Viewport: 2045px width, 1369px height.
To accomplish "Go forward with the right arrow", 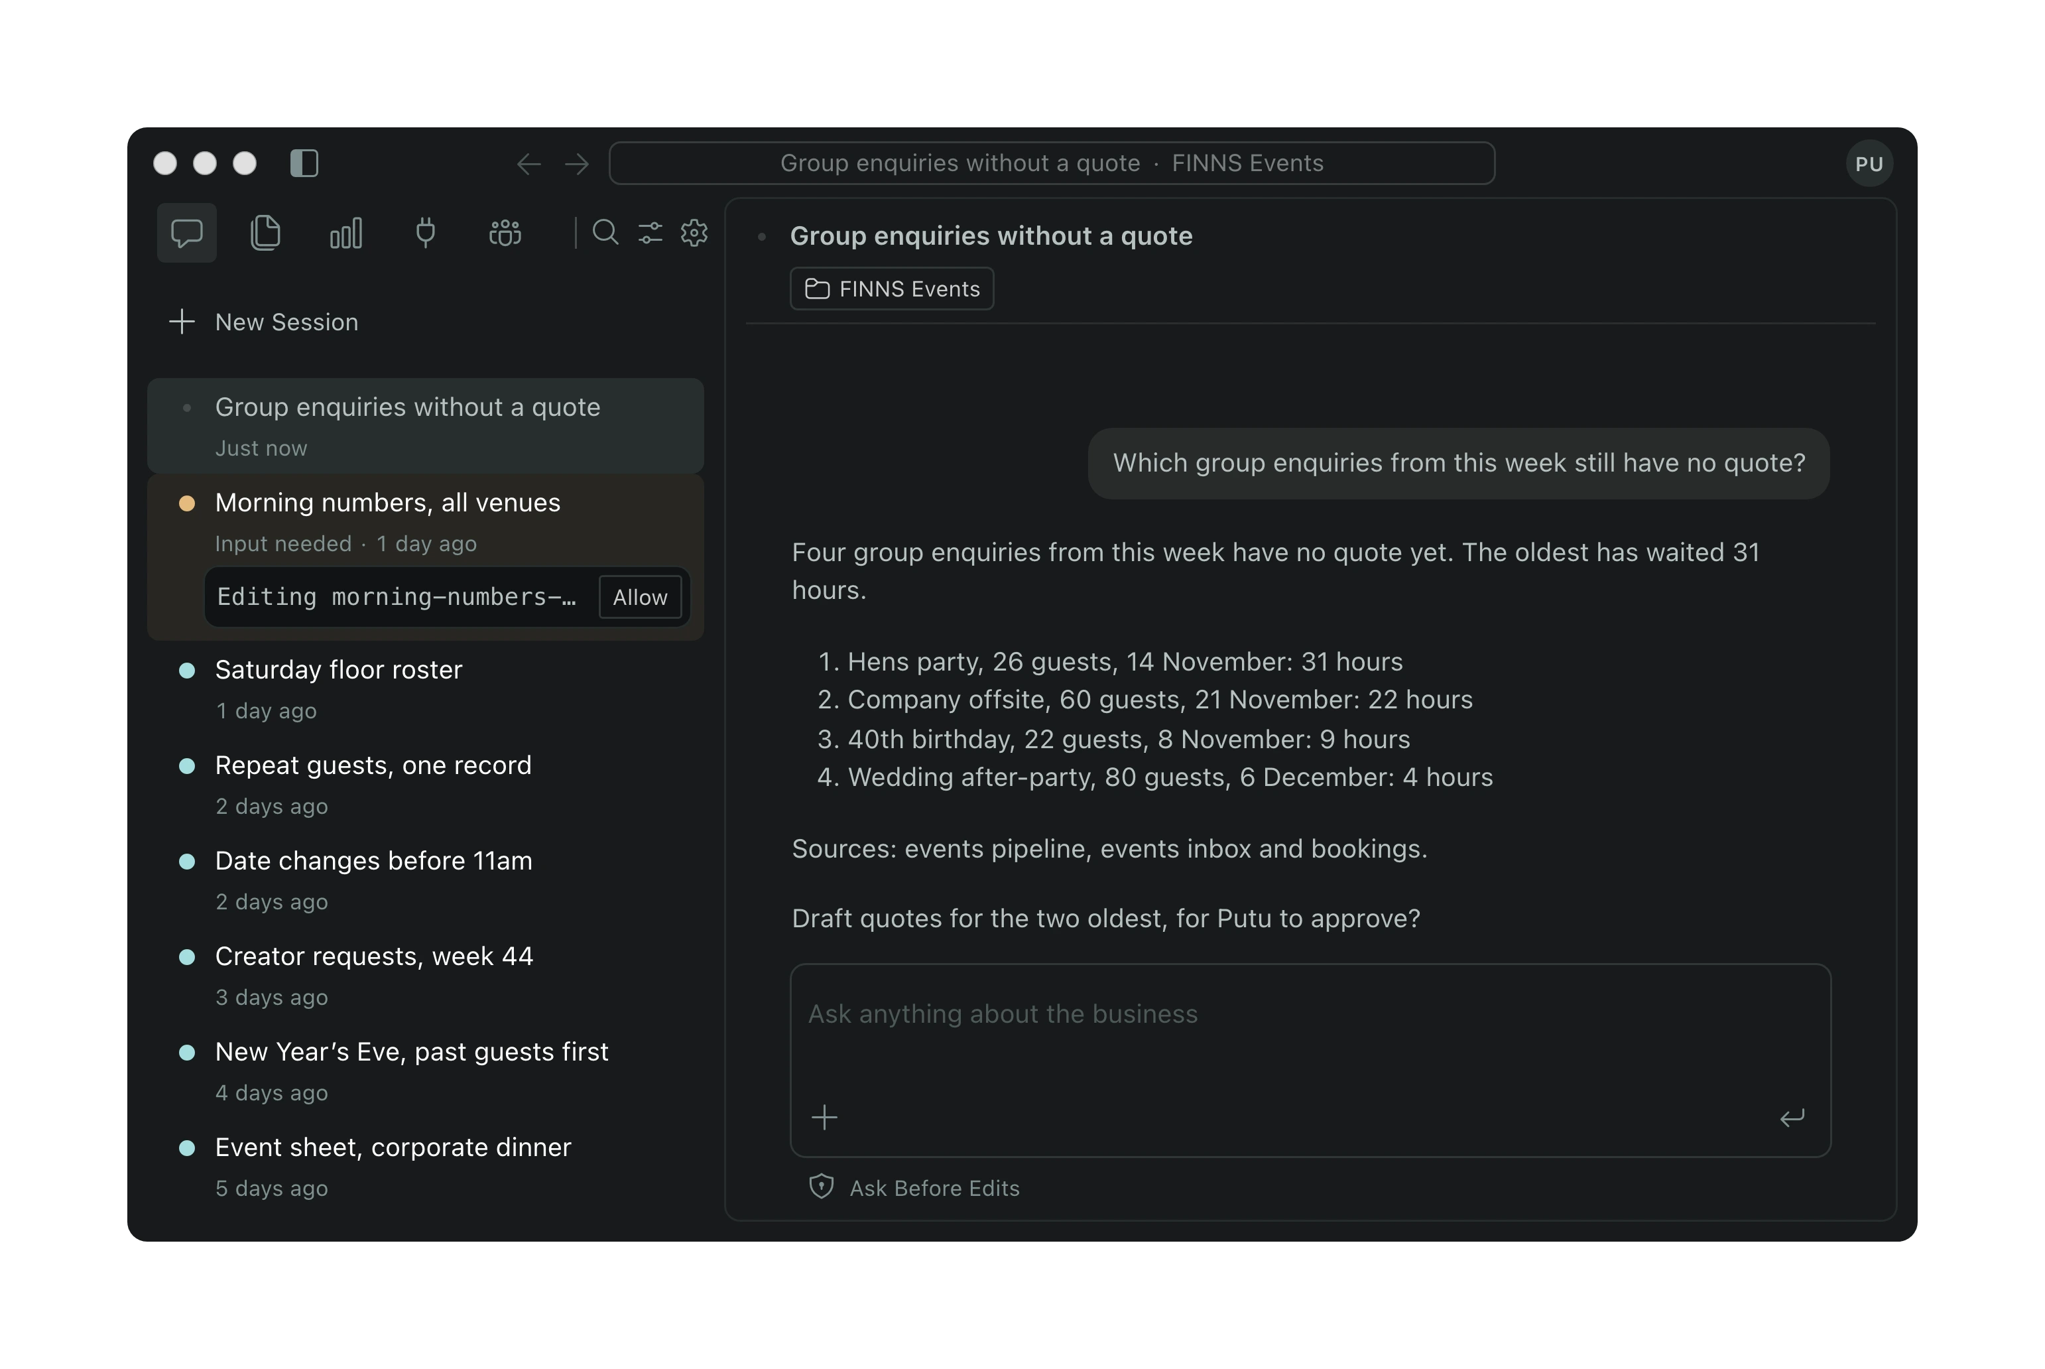I will pyautogui.click(x=577, y=164).
